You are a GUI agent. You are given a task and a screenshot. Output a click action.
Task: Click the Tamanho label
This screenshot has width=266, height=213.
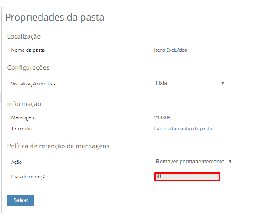(21, 128)
